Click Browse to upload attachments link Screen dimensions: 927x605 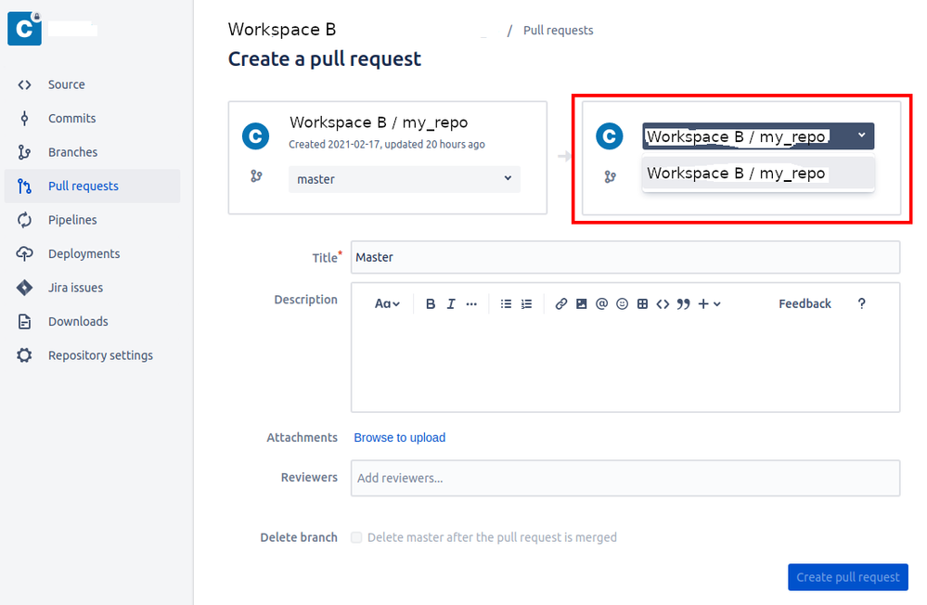click(x=400, y=438)
